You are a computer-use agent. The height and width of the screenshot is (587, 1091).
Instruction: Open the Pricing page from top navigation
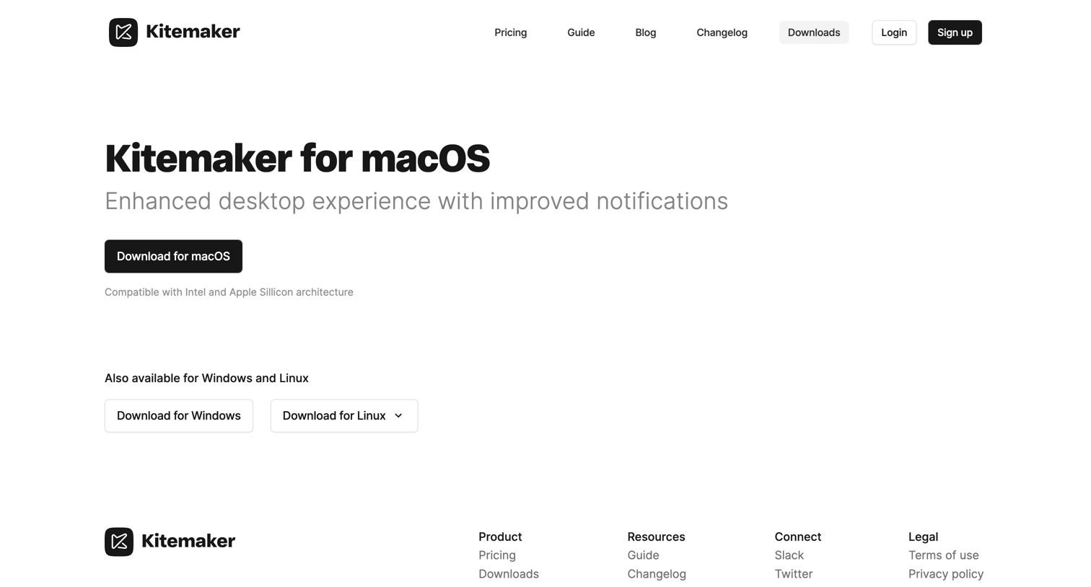click(x=511, y=32)
